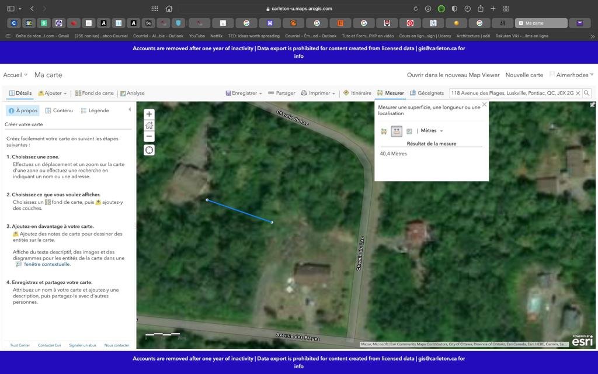The height and width of the screenshot is (374, 598).
Task: Open Fond de carte basemap gallery
Action: pos(95,93)
